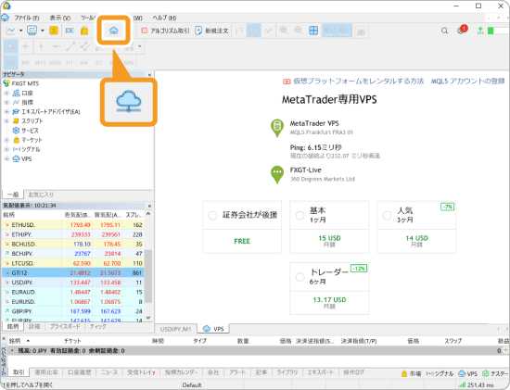The height and width of the screenshot is (390, 510).
Task: Click the Market Watch scrollbar up arrow
Action: tap(148, 214)
